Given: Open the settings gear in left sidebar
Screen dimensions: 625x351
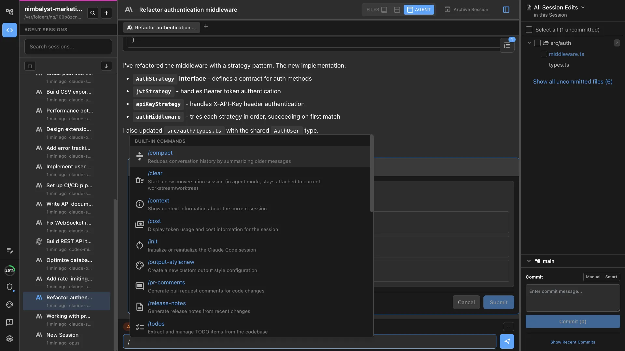Looking at the screenshot, I should pyautogui.click(x=9, y=339).
